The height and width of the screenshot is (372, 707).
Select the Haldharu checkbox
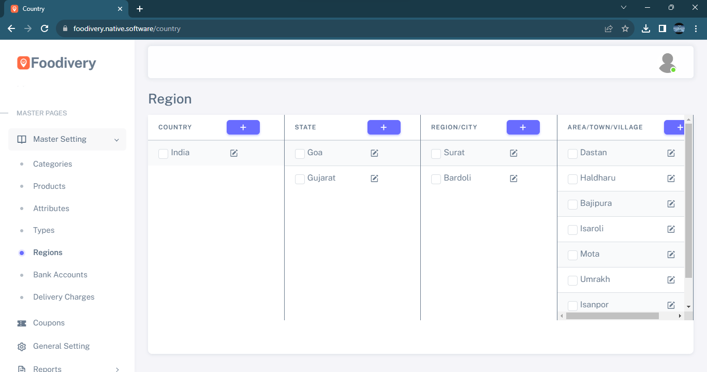572,179
